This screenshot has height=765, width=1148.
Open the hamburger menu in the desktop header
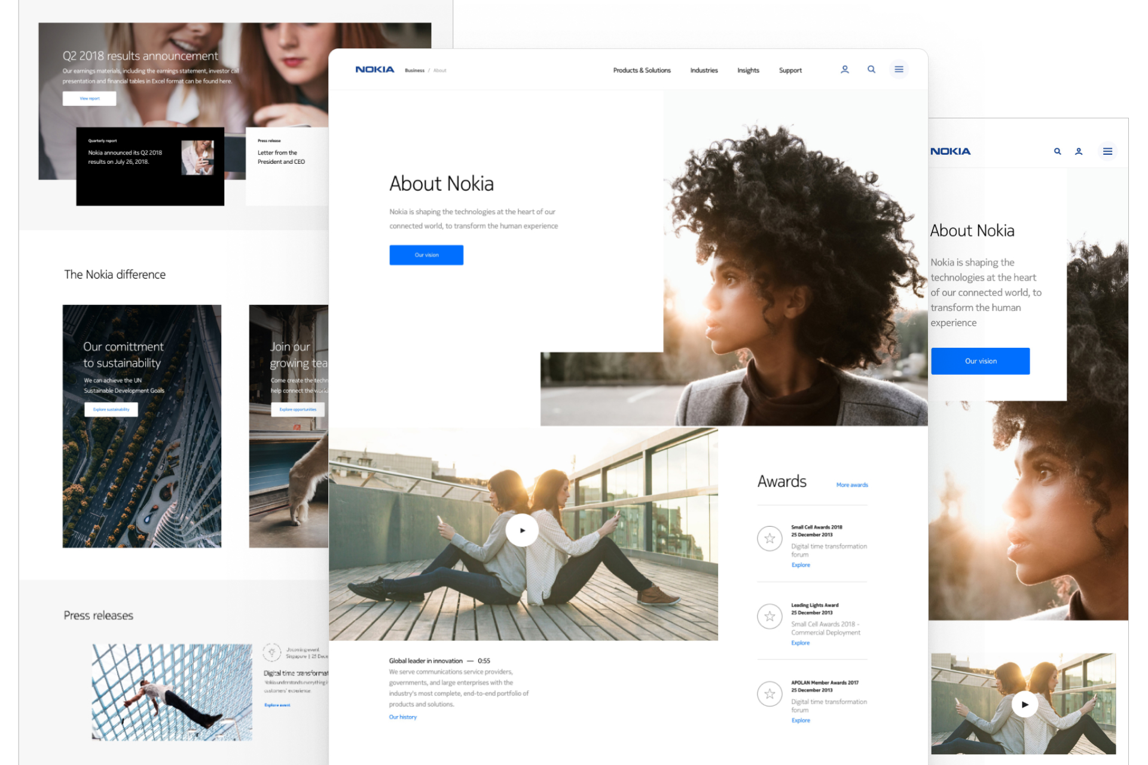pyautogui.click(x=899, y=69)
